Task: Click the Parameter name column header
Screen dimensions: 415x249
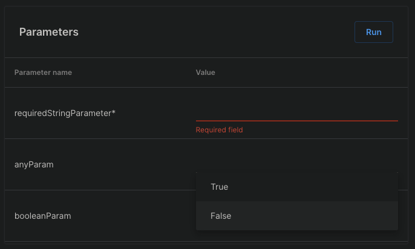Action: 43,73
